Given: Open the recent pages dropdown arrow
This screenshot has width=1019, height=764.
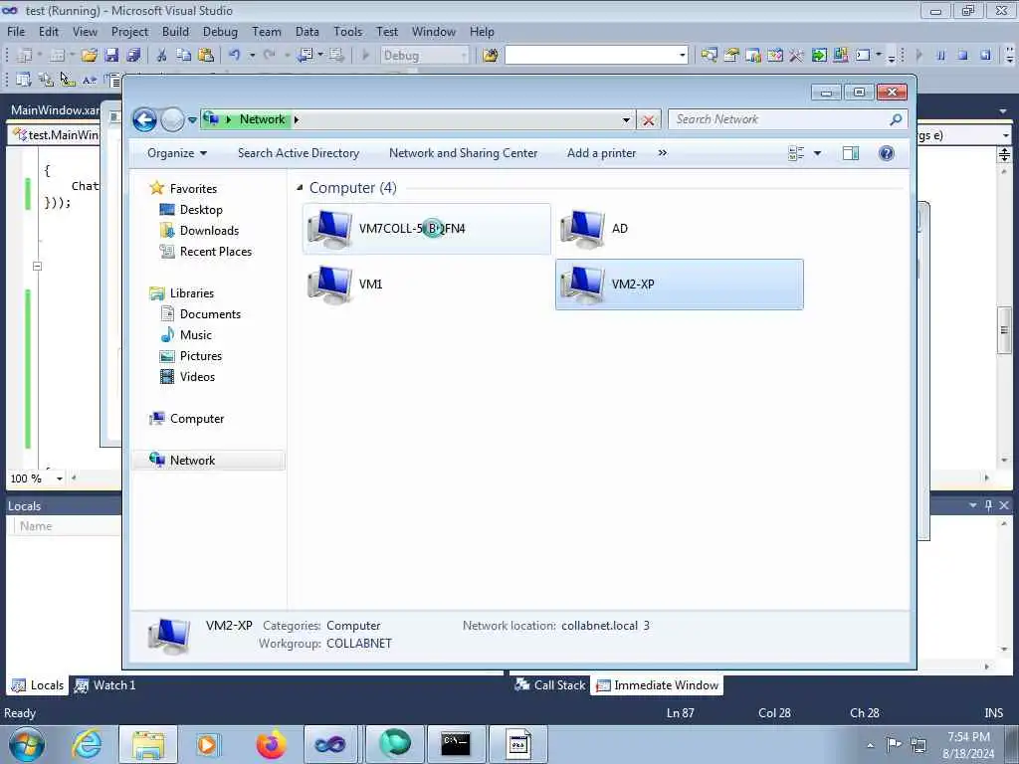Looking at the screenshot, I should click(192, 120).
